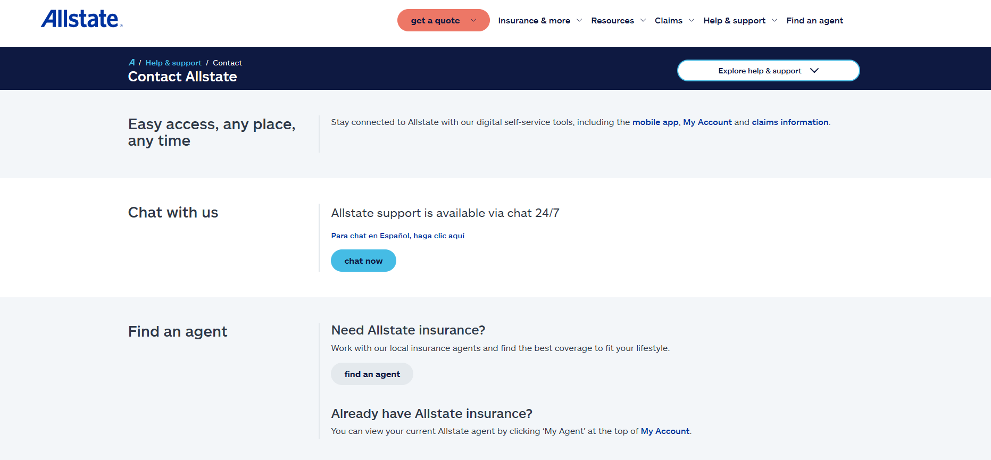The width and height of the screenshot is (991, 460).
Task: Open Help & support menu
Action: coord(734,20)
